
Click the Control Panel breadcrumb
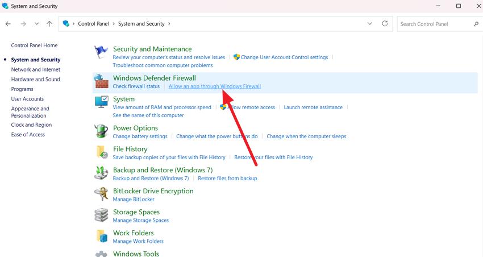(x=93, y=24)
